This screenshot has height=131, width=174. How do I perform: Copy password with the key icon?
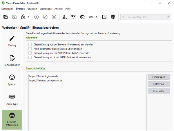click(x=73, y=17)
